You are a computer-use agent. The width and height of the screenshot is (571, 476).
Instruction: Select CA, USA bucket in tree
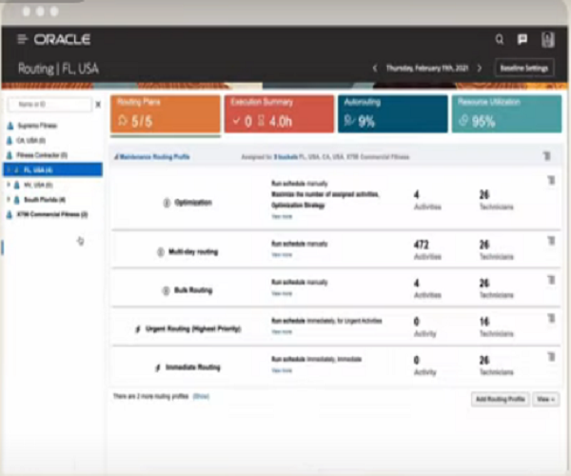pyautogui.click(x=31, y=140)
